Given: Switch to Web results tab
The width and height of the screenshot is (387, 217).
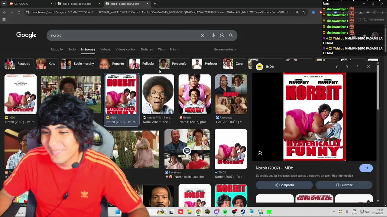Looking at the screenshot, I should click(161, 49).
